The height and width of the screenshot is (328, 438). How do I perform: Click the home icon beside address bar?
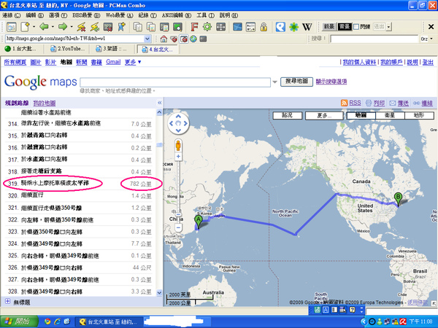click(164, 39)
